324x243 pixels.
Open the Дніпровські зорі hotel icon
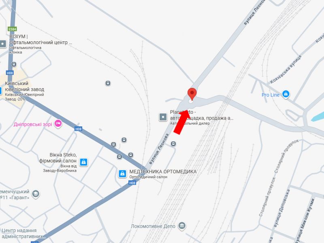[58, 124]
